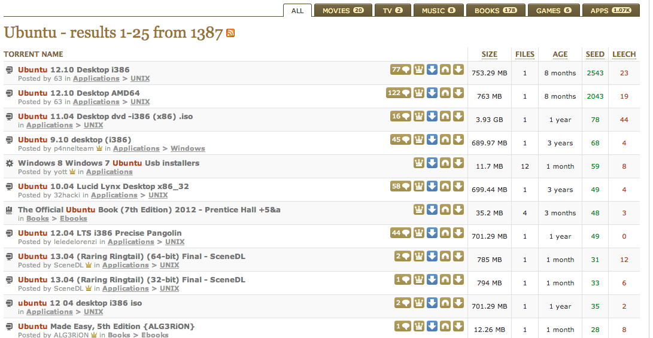Click the blue download arrow for Ubuntu Made Easy 5th Edition

point(432,326)
